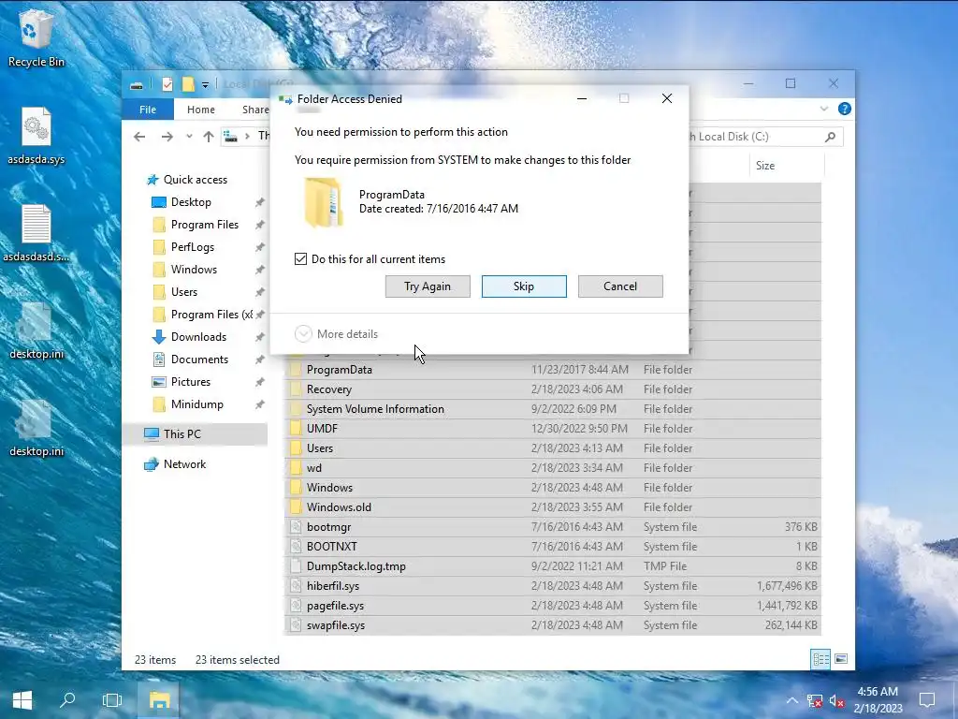
Task: Click the ProgramData folder icon in dialog
Action: (323, 202)
